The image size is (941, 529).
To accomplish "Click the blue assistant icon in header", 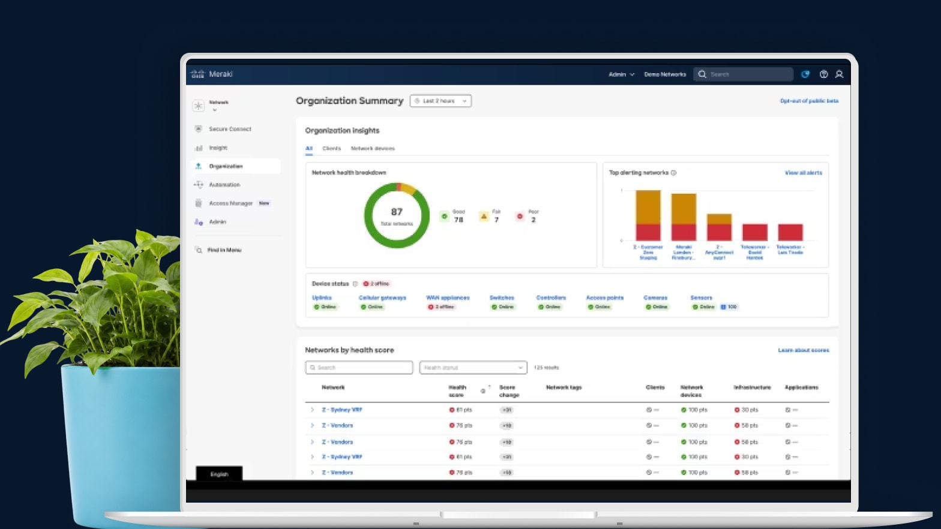I will pos(805,74).
